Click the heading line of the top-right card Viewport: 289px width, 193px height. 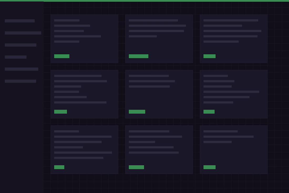click(x=231, y=20)
